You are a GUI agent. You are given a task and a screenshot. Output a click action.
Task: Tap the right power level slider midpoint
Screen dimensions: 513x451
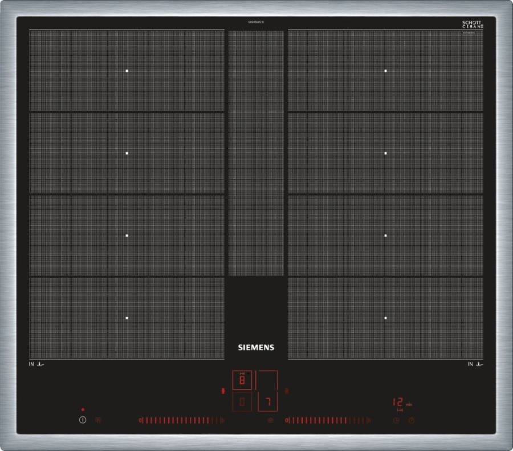pos(327,421)
